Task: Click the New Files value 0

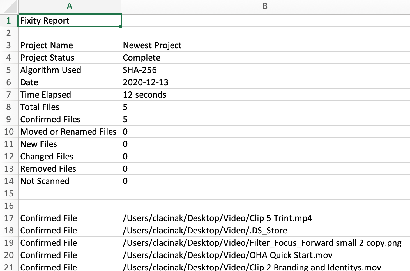Action: [x=265, y=144]
